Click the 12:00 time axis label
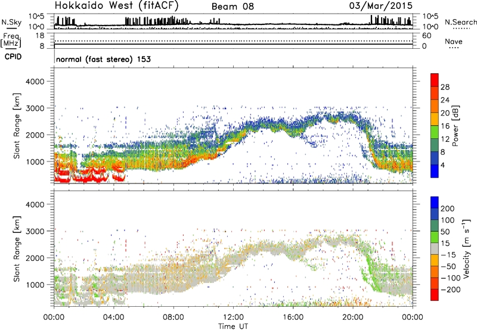Viewport: 477px width, 330px height. tap(233, 317)
